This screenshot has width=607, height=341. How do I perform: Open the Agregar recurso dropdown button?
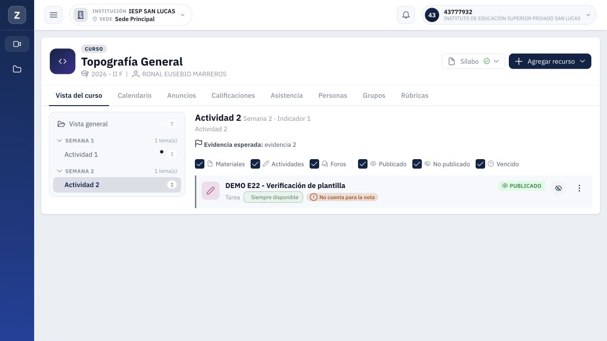click(x=550, y=61)
